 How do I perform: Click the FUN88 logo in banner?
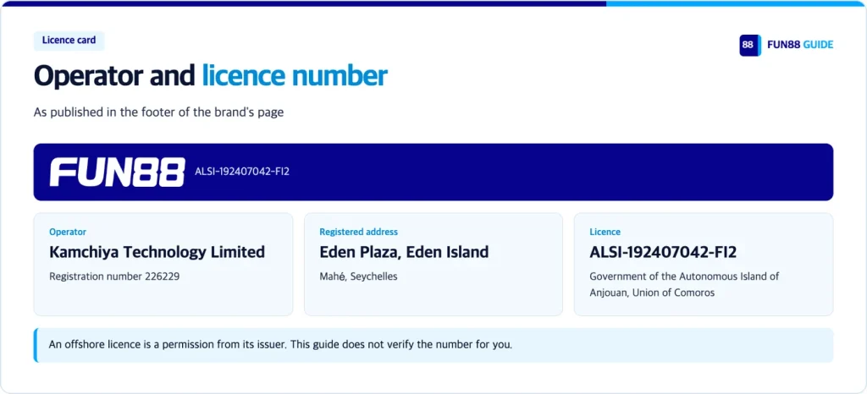tap(117, 172)
